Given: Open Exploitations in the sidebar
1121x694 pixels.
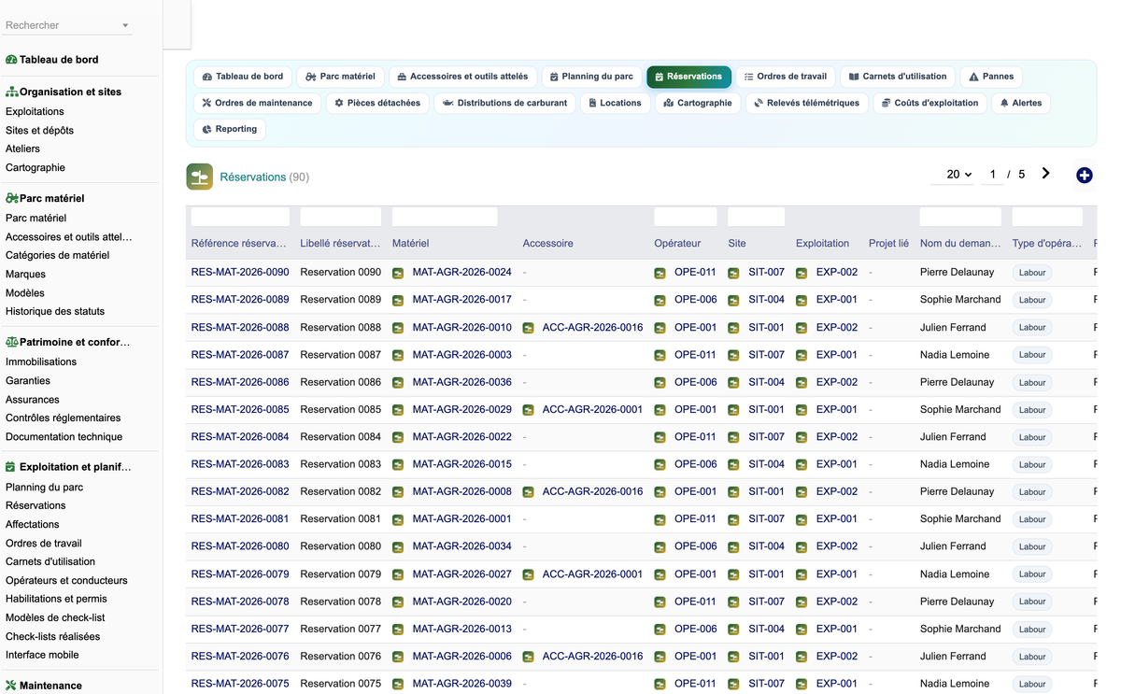Looking at the screenshot, I should [35, 112].
